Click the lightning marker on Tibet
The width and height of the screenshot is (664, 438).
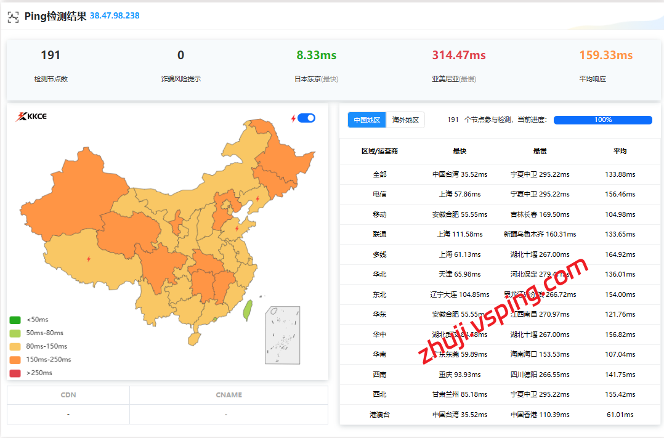point(89,259)
